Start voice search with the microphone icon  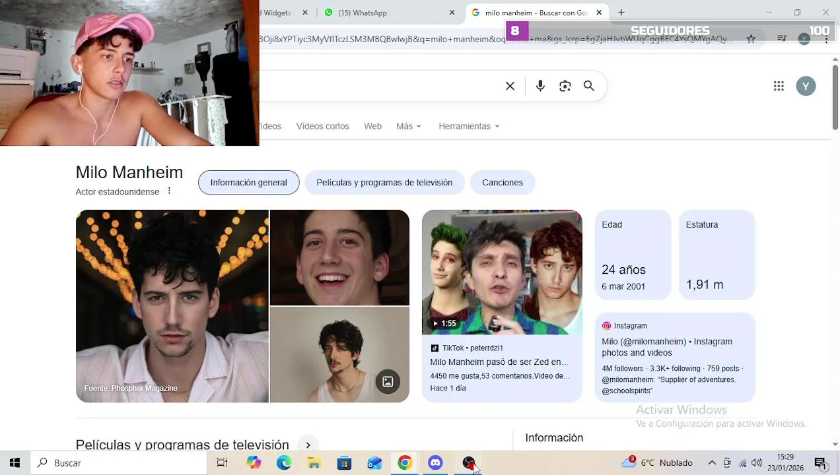(x=540, y=86)
